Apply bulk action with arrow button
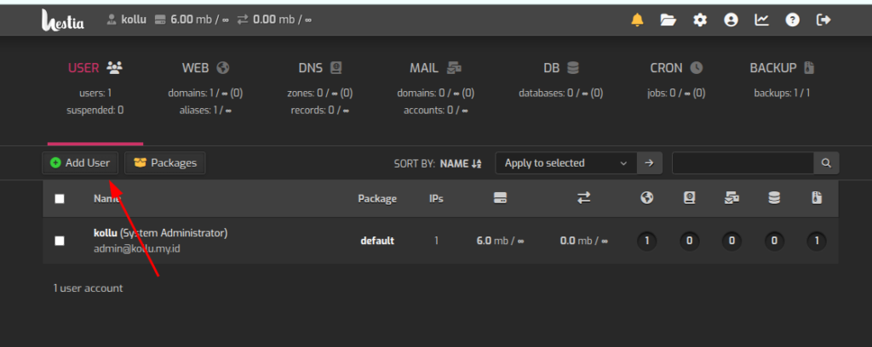872x347 pixels. tap(650, 163)
